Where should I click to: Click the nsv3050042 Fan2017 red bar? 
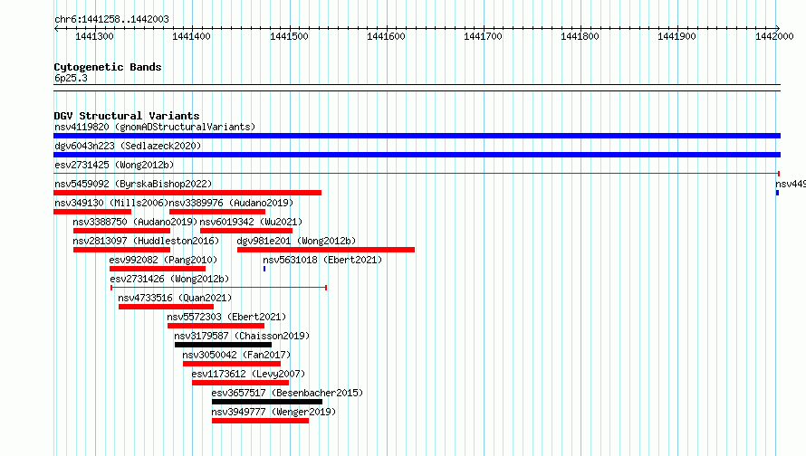(x=232, y=364)
